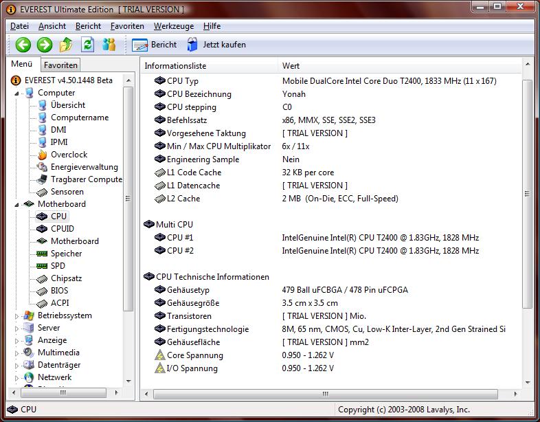Expand the Multimedia tree node
This screenshot has height=422, width=540.
16,353
